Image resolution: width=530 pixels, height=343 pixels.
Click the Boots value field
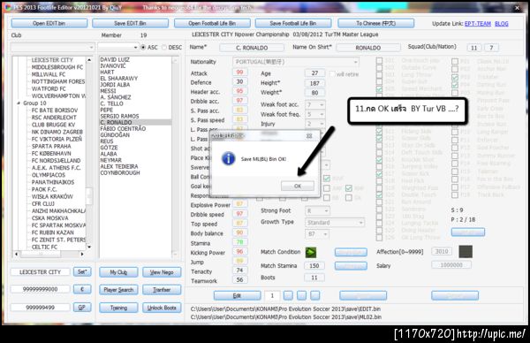coord(314,278)
